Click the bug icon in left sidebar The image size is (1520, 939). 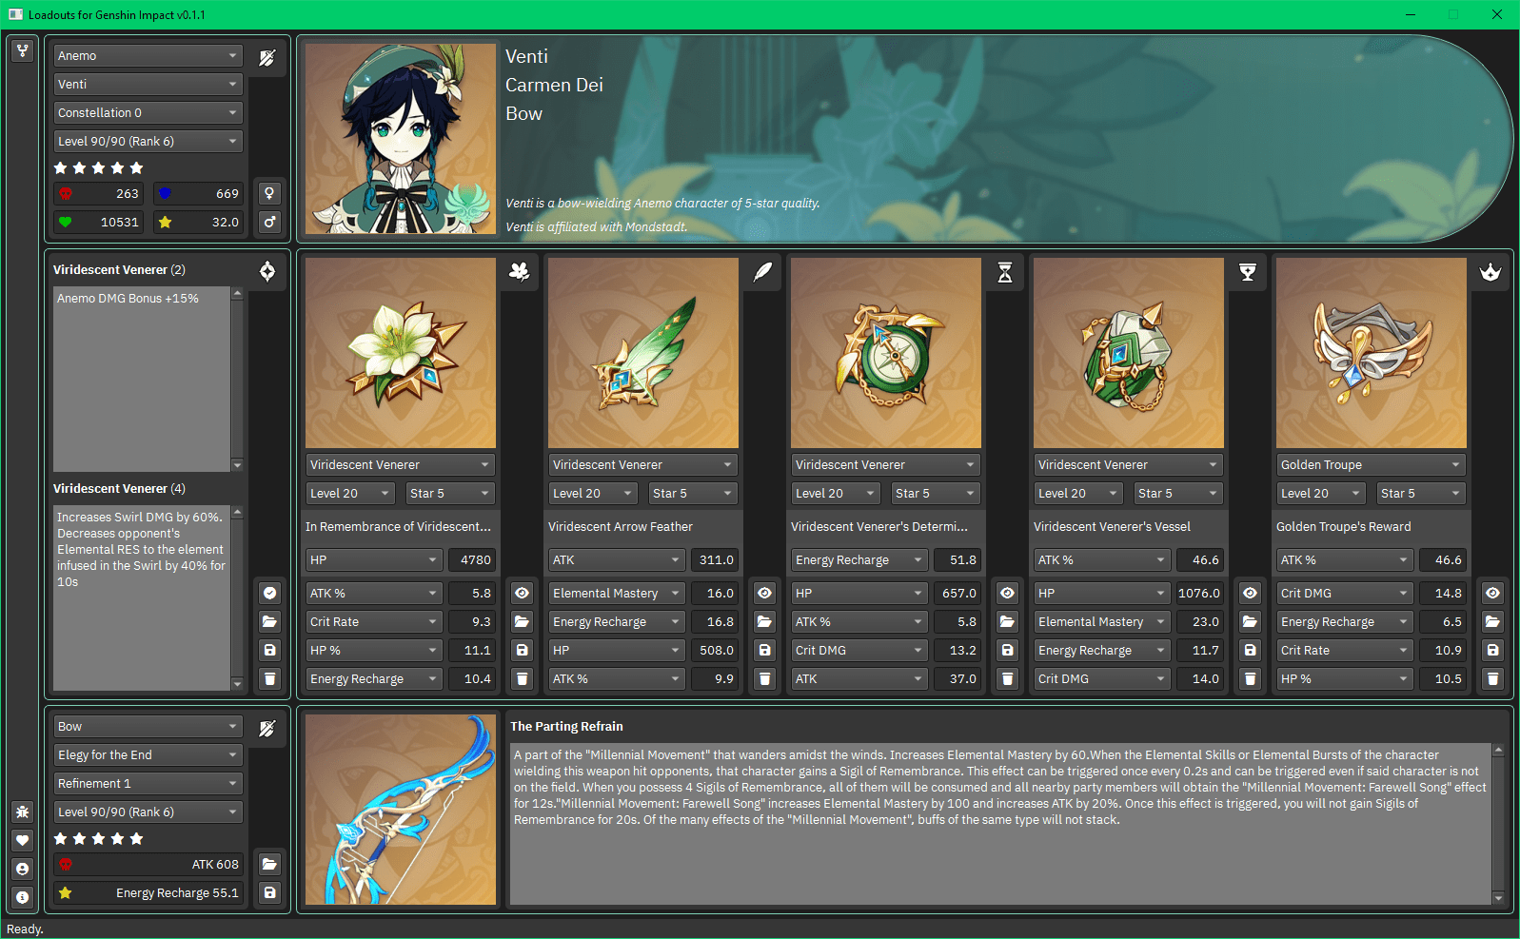coord(23,812)
